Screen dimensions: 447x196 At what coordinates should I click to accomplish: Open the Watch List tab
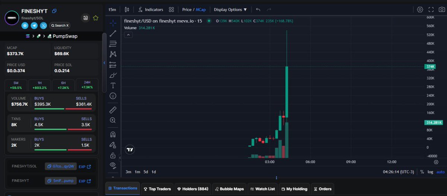263,189
